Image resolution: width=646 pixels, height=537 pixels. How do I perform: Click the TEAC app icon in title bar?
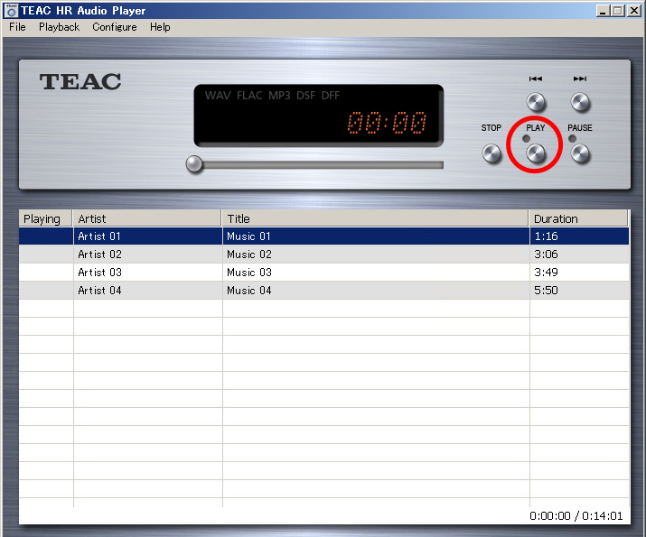[11, 10]
